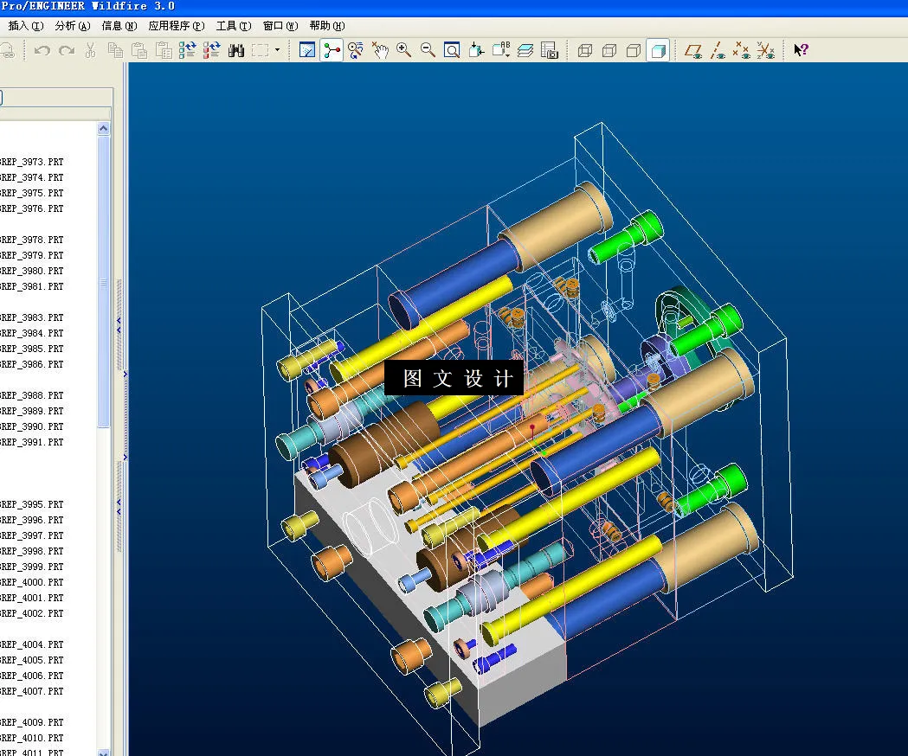
Task: Select PREP_3997.PRT in model tree
Action: click(x=32, y=536)
